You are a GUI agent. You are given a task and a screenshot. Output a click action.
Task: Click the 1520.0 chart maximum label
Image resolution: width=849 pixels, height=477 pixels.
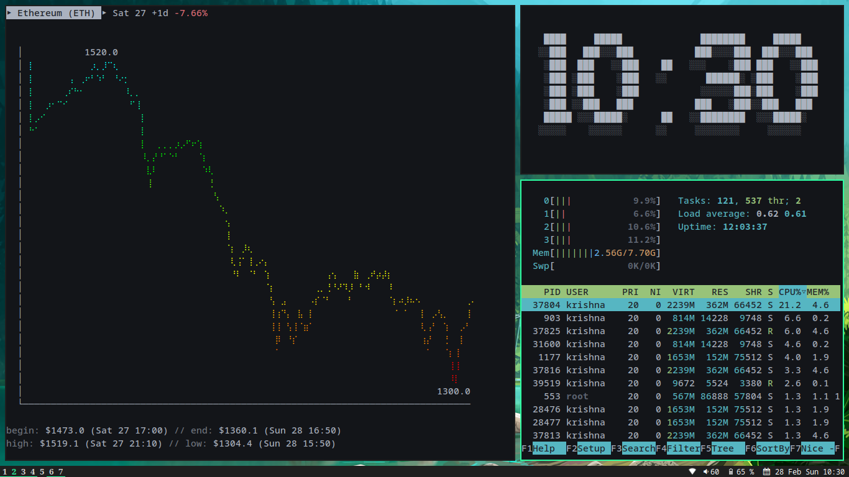click(x=101, y=52)
